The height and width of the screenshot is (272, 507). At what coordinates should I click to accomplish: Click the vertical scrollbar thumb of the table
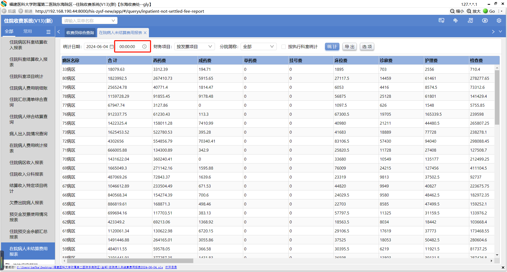[x=497, y=97]
